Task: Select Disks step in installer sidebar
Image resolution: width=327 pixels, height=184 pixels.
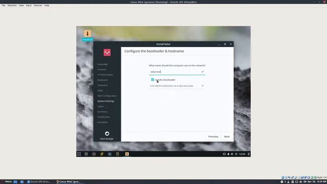Action: [x=100, y=90]
